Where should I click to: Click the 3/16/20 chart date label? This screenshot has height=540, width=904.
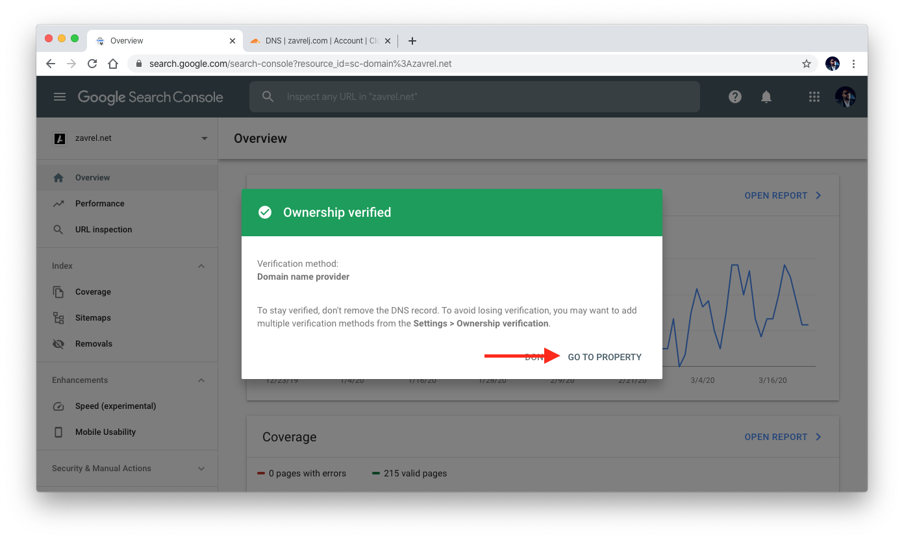point(773,380)
